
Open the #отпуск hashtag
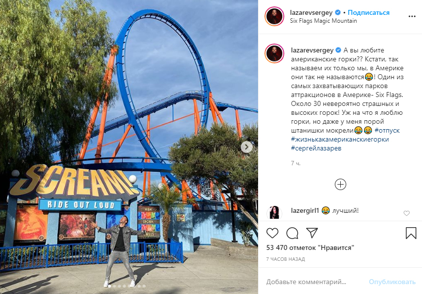[x=387, y=131]
